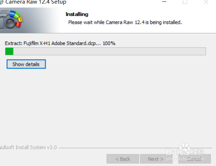Click the Nullsoft Install System v3.0 label
The width and height of the screenshot is (216, 166).
click(28, 147)
